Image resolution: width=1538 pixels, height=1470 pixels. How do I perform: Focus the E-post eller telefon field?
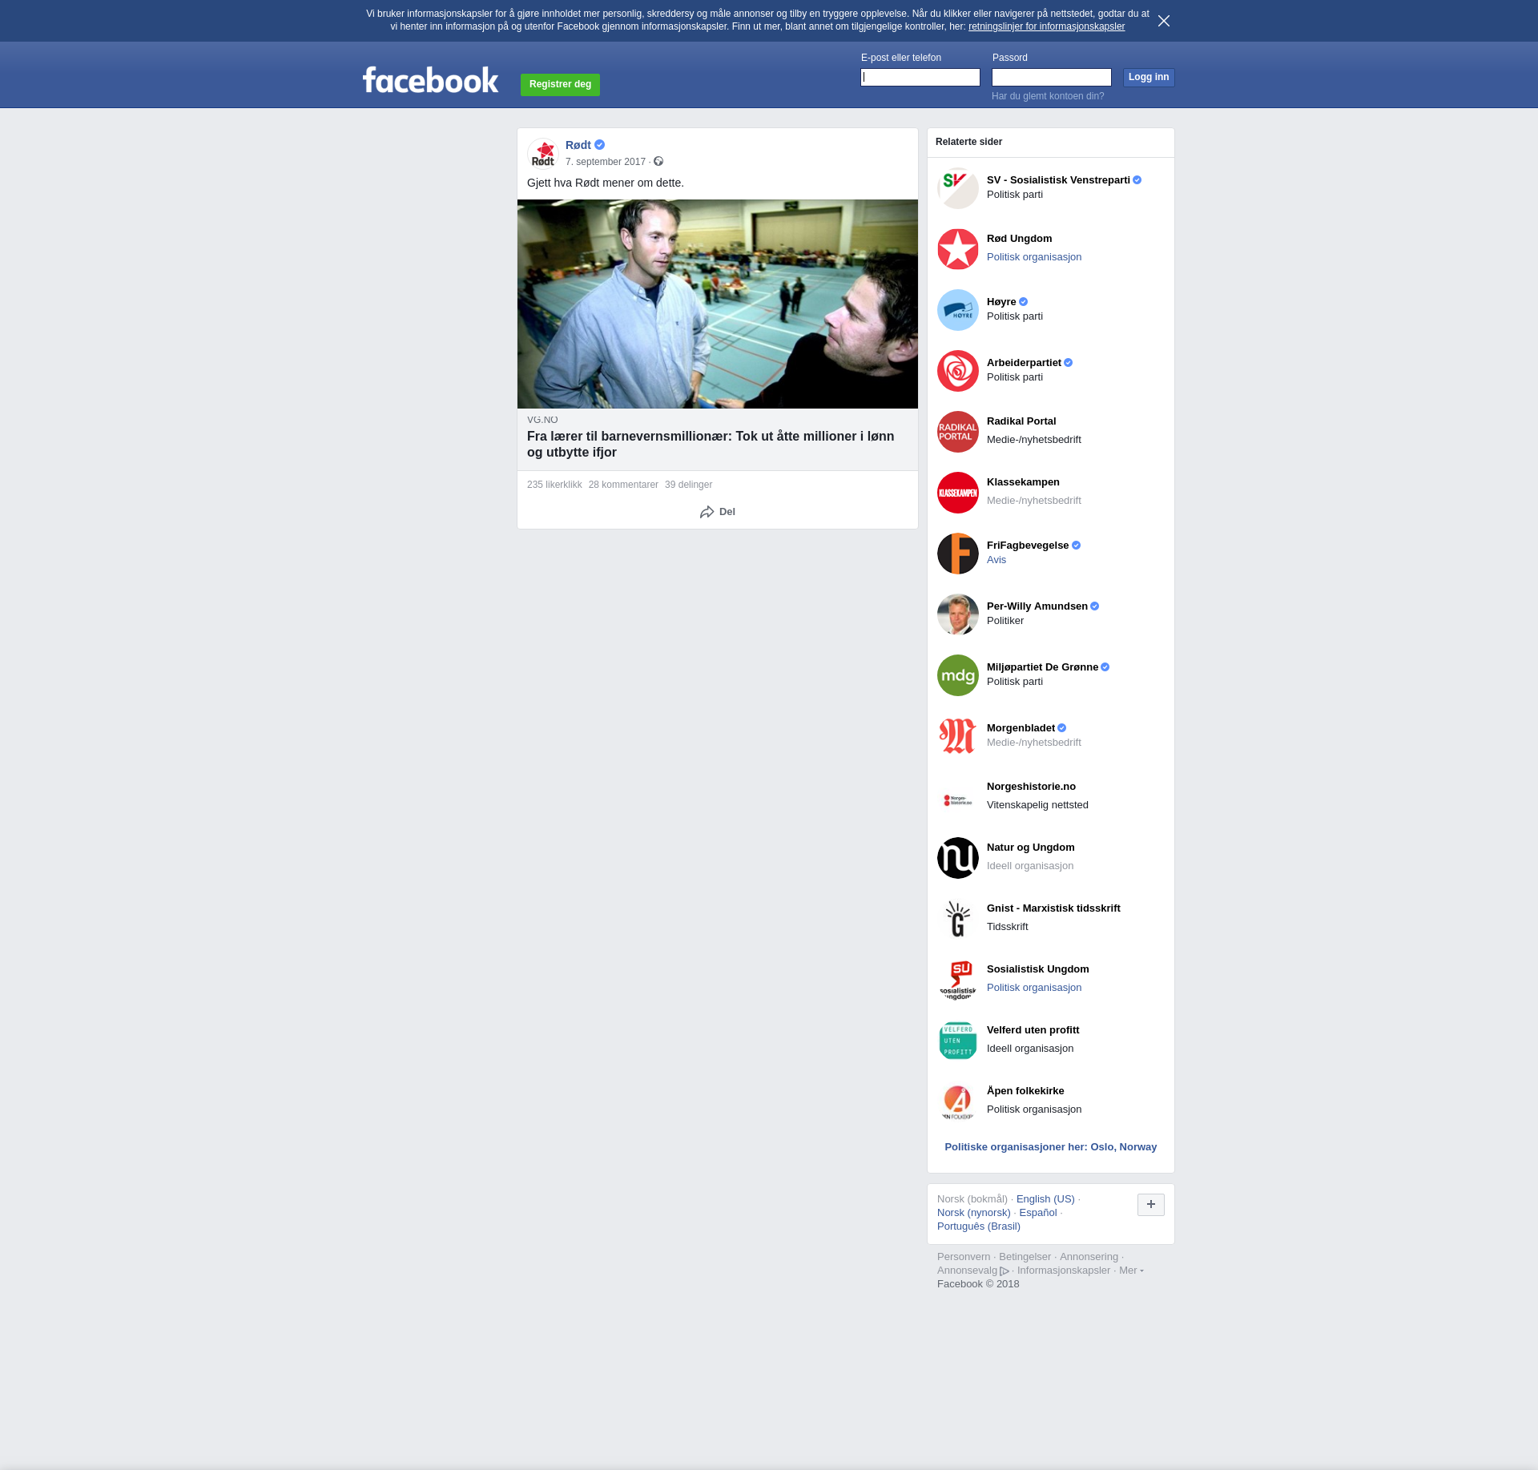coord(920,77)
